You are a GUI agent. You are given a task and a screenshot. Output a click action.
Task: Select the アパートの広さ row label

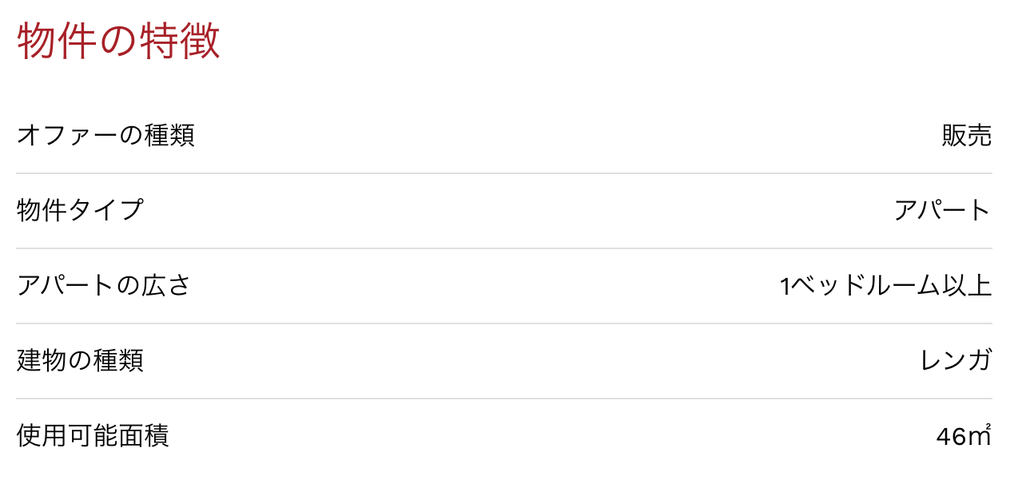tap(104, 286)
